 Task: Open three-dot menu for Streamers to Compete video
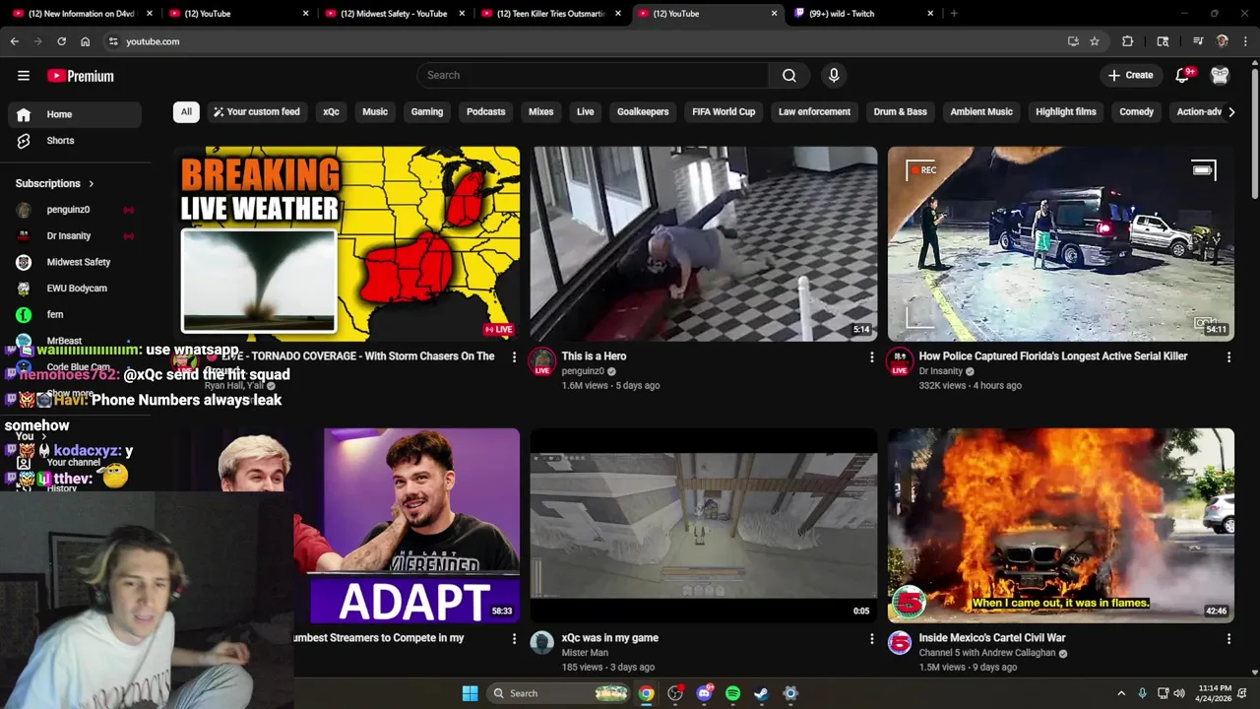pyautogui.click(x=514, y=638)
